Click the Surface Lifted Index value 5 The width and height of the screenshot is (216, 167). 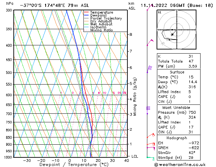pyautogui.click(x=190, y=92)
